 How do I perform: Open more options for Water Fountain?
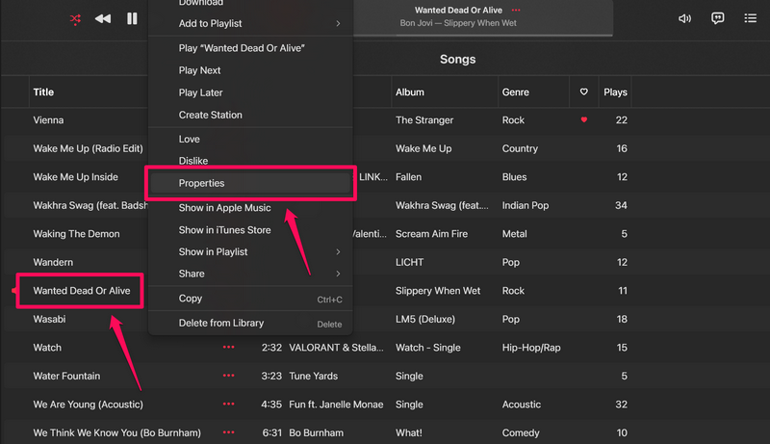pos(228,376)
